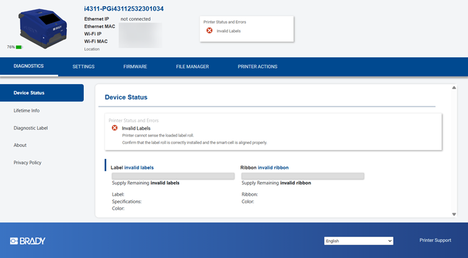Image resolution: width=468 pixels, height=258 pixels.
Task: Click the green battery level icon
Action: pyautogui.click(x=19, y=47)
